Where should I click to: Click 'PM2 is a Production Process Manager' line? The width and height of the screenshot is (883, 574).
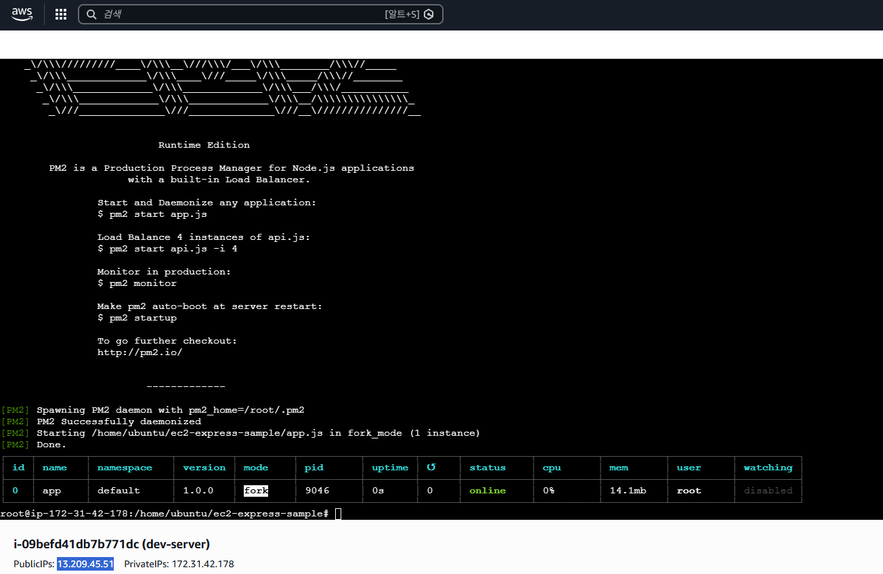point(232,168)
